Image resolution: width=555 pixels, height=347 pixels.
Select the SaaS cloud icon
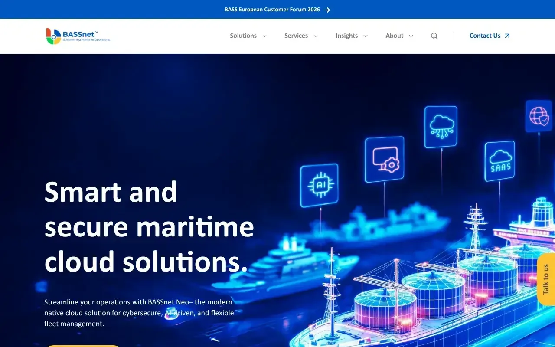(x=499, y=161)
